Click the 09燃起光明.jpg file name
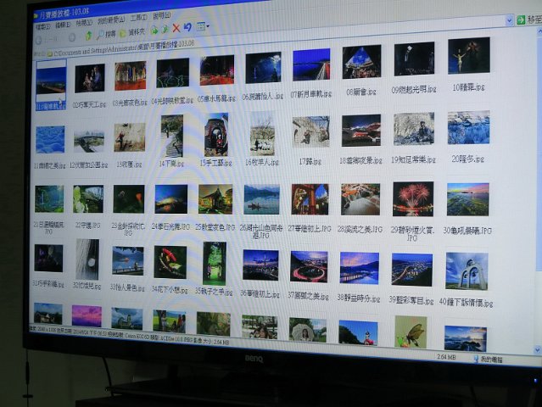 tap(413, 90)
